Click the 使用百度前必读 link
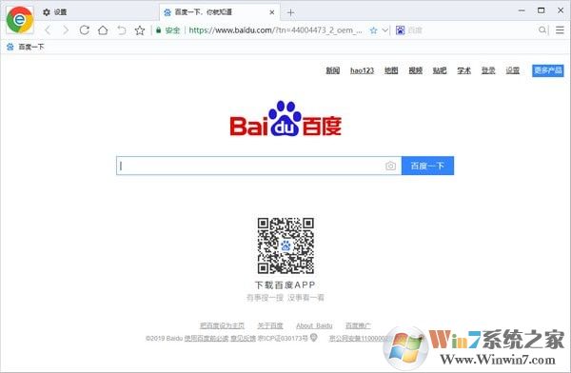 click(x=207, y=339)
